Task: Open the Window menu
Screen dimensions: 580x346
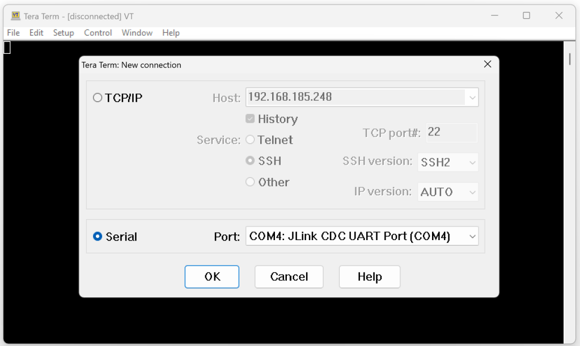Action: tap(137, 33)
